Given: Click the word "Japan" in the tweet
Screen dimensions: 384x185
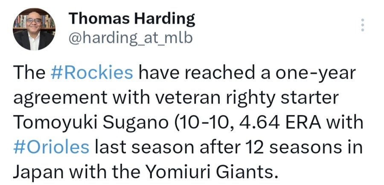Looking at the screenshot, I should point(36,172).
